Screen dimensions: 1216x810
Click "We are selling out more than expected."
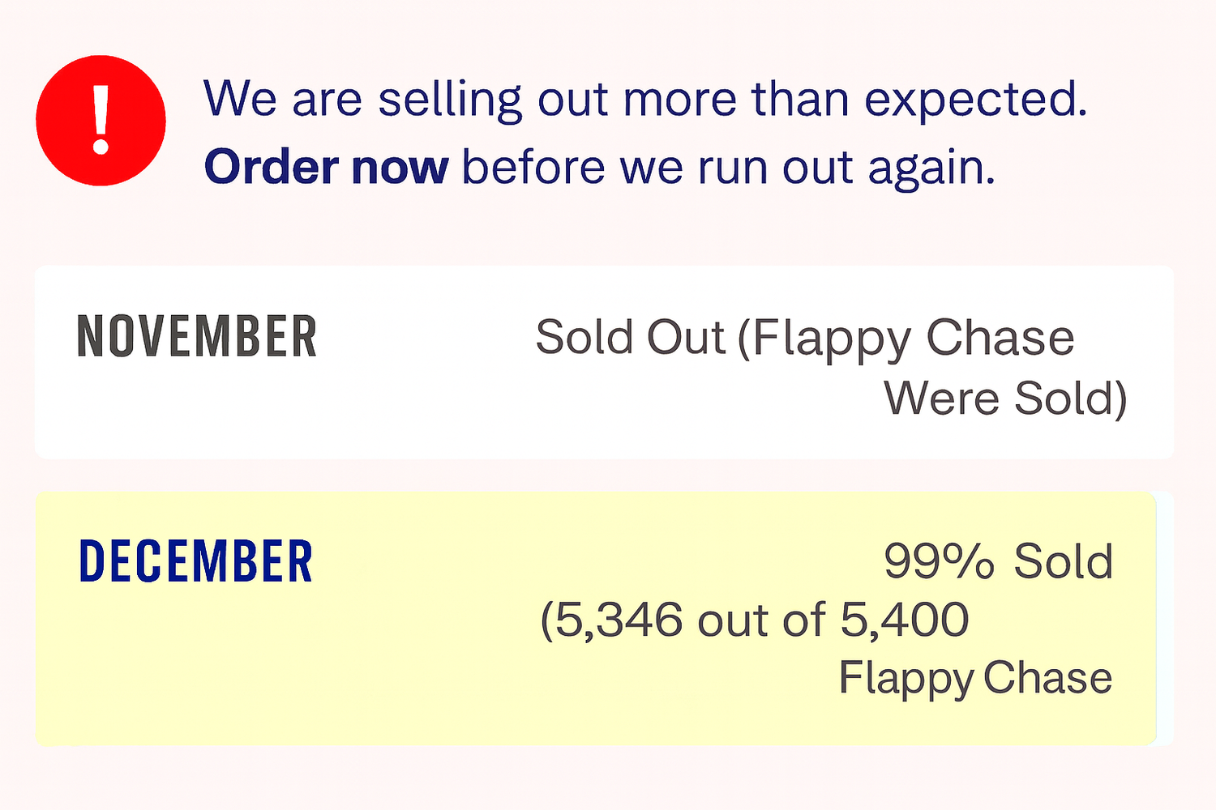(644, 100)
